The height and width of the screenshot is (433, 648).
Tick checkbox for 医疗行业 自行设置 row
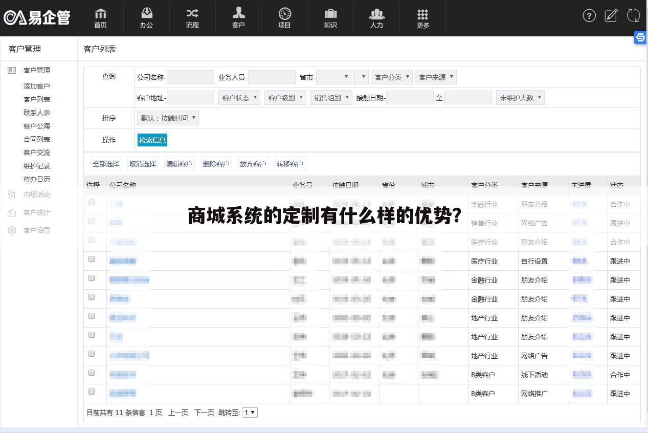92,259
